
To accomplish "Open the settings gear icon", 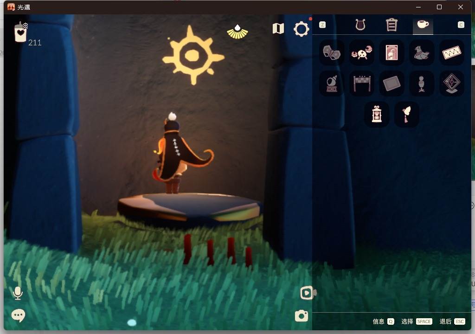I will pos(302,29).
